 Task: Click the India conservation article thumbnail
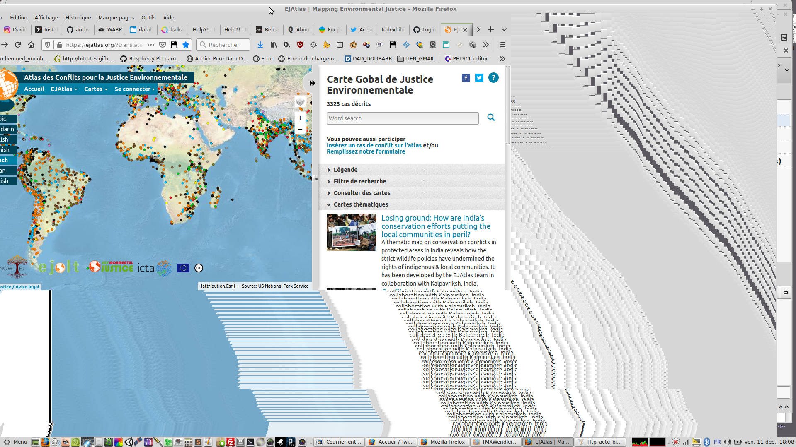coord(351,232)
